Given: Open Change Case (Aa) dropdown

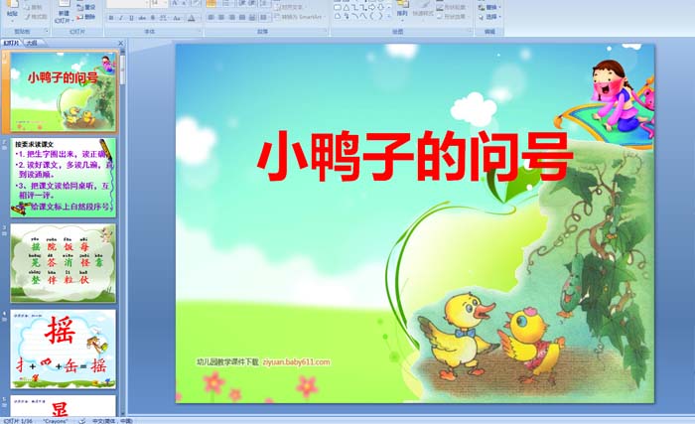Looking at the screenshot, I should (x=177, y=18).
